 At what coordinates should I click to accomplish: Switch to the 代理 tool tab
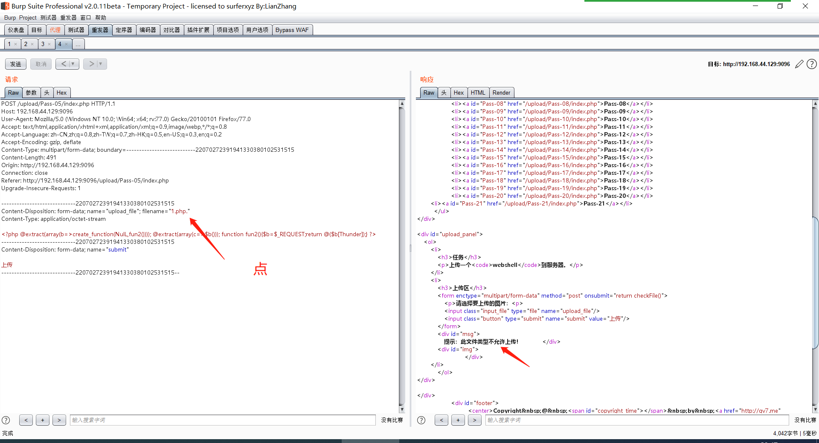pyautogui.click(x=55, y=30)
